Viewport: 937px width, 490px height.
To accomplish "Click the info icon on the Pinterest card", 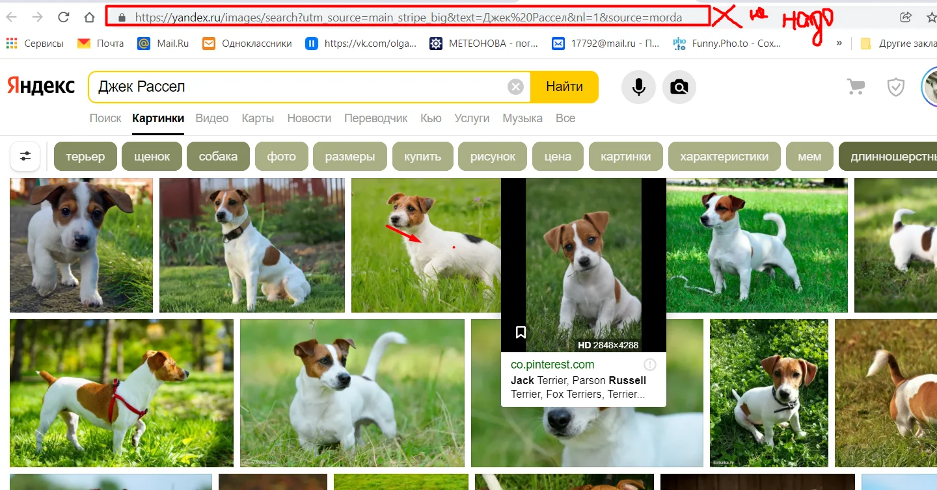I will 649,364.
